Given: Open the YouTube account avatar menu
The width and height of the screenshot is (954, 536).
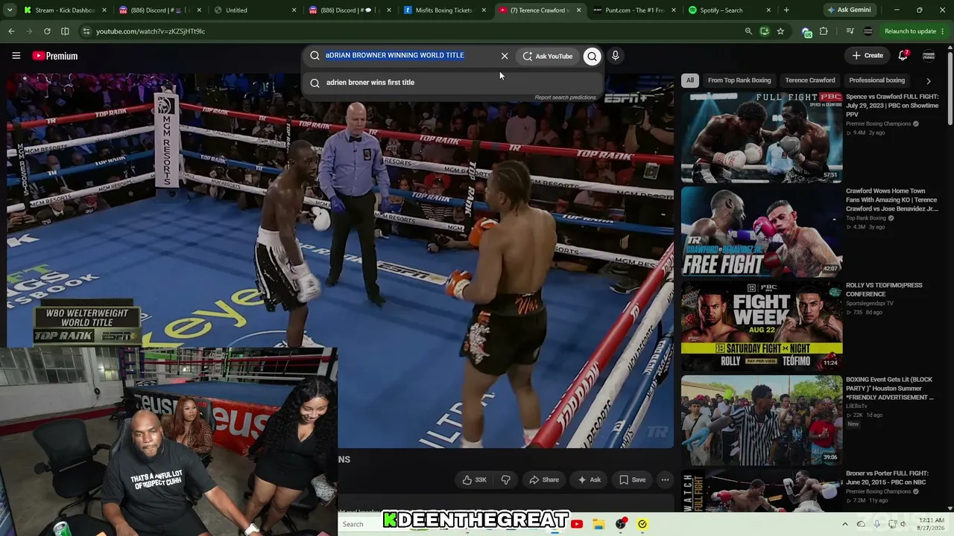Looking at the screenshot, I should coord(929,56).
